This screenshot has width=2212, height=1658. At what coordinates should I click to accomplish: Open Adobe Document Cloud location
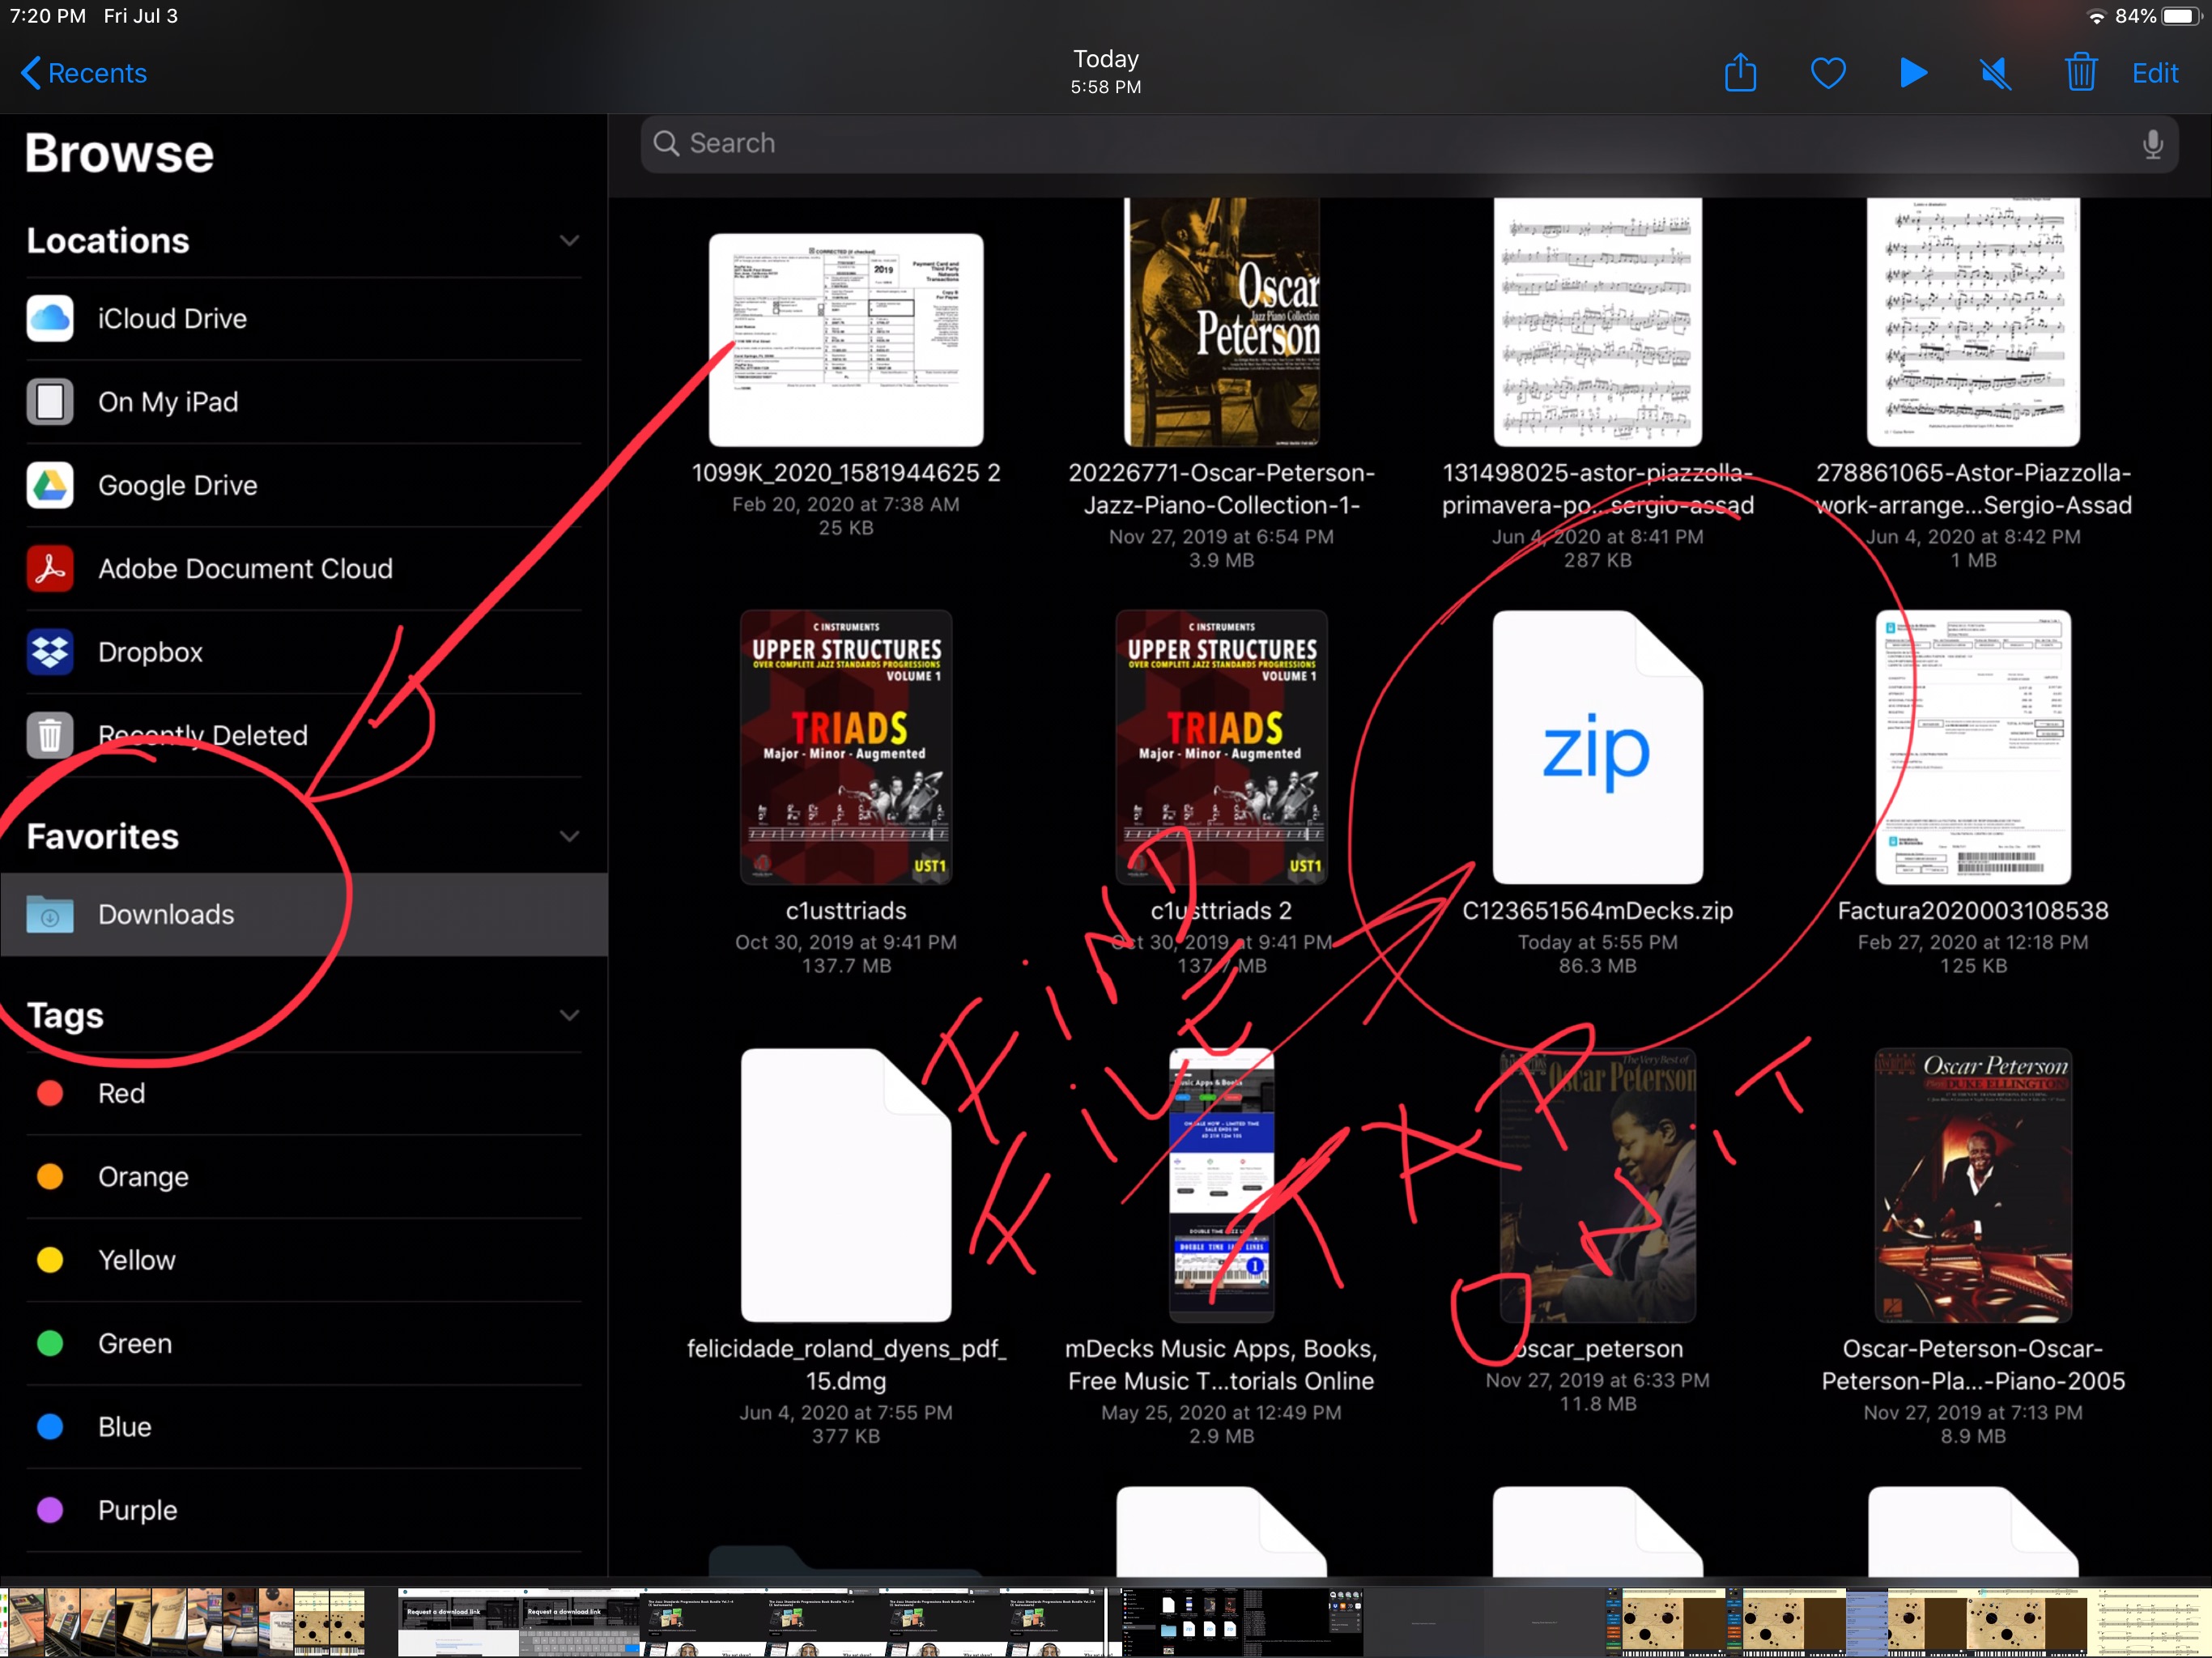click(x=303, y=568)
